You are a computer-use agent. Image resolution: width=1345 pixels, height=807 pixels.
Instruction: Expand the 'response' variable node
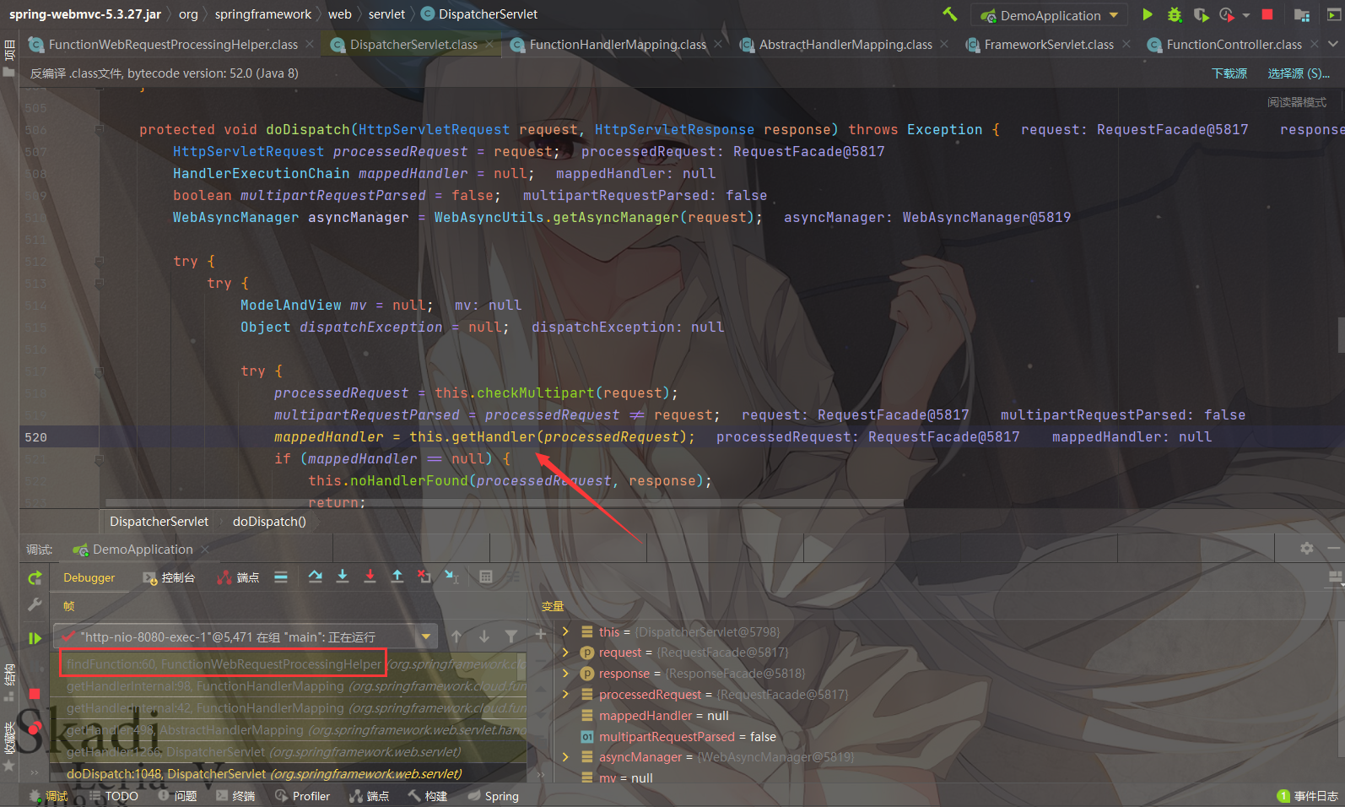566,673
